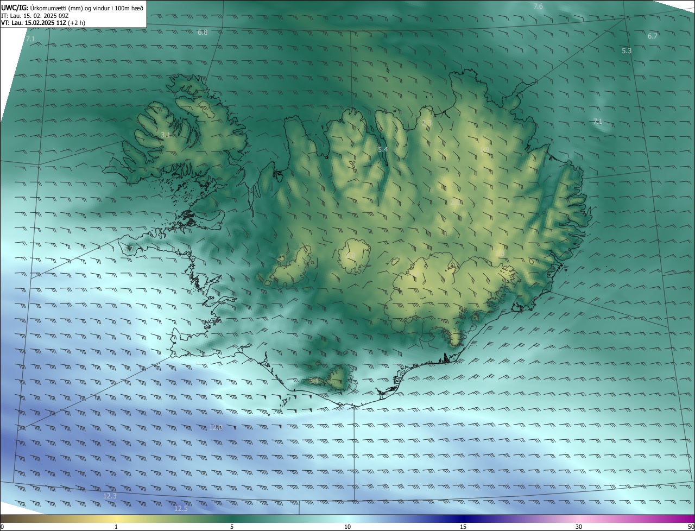Click the colour scale tick labelled 5
The height and width of the screenshot is (531, 695).
(x=232, y=527)
